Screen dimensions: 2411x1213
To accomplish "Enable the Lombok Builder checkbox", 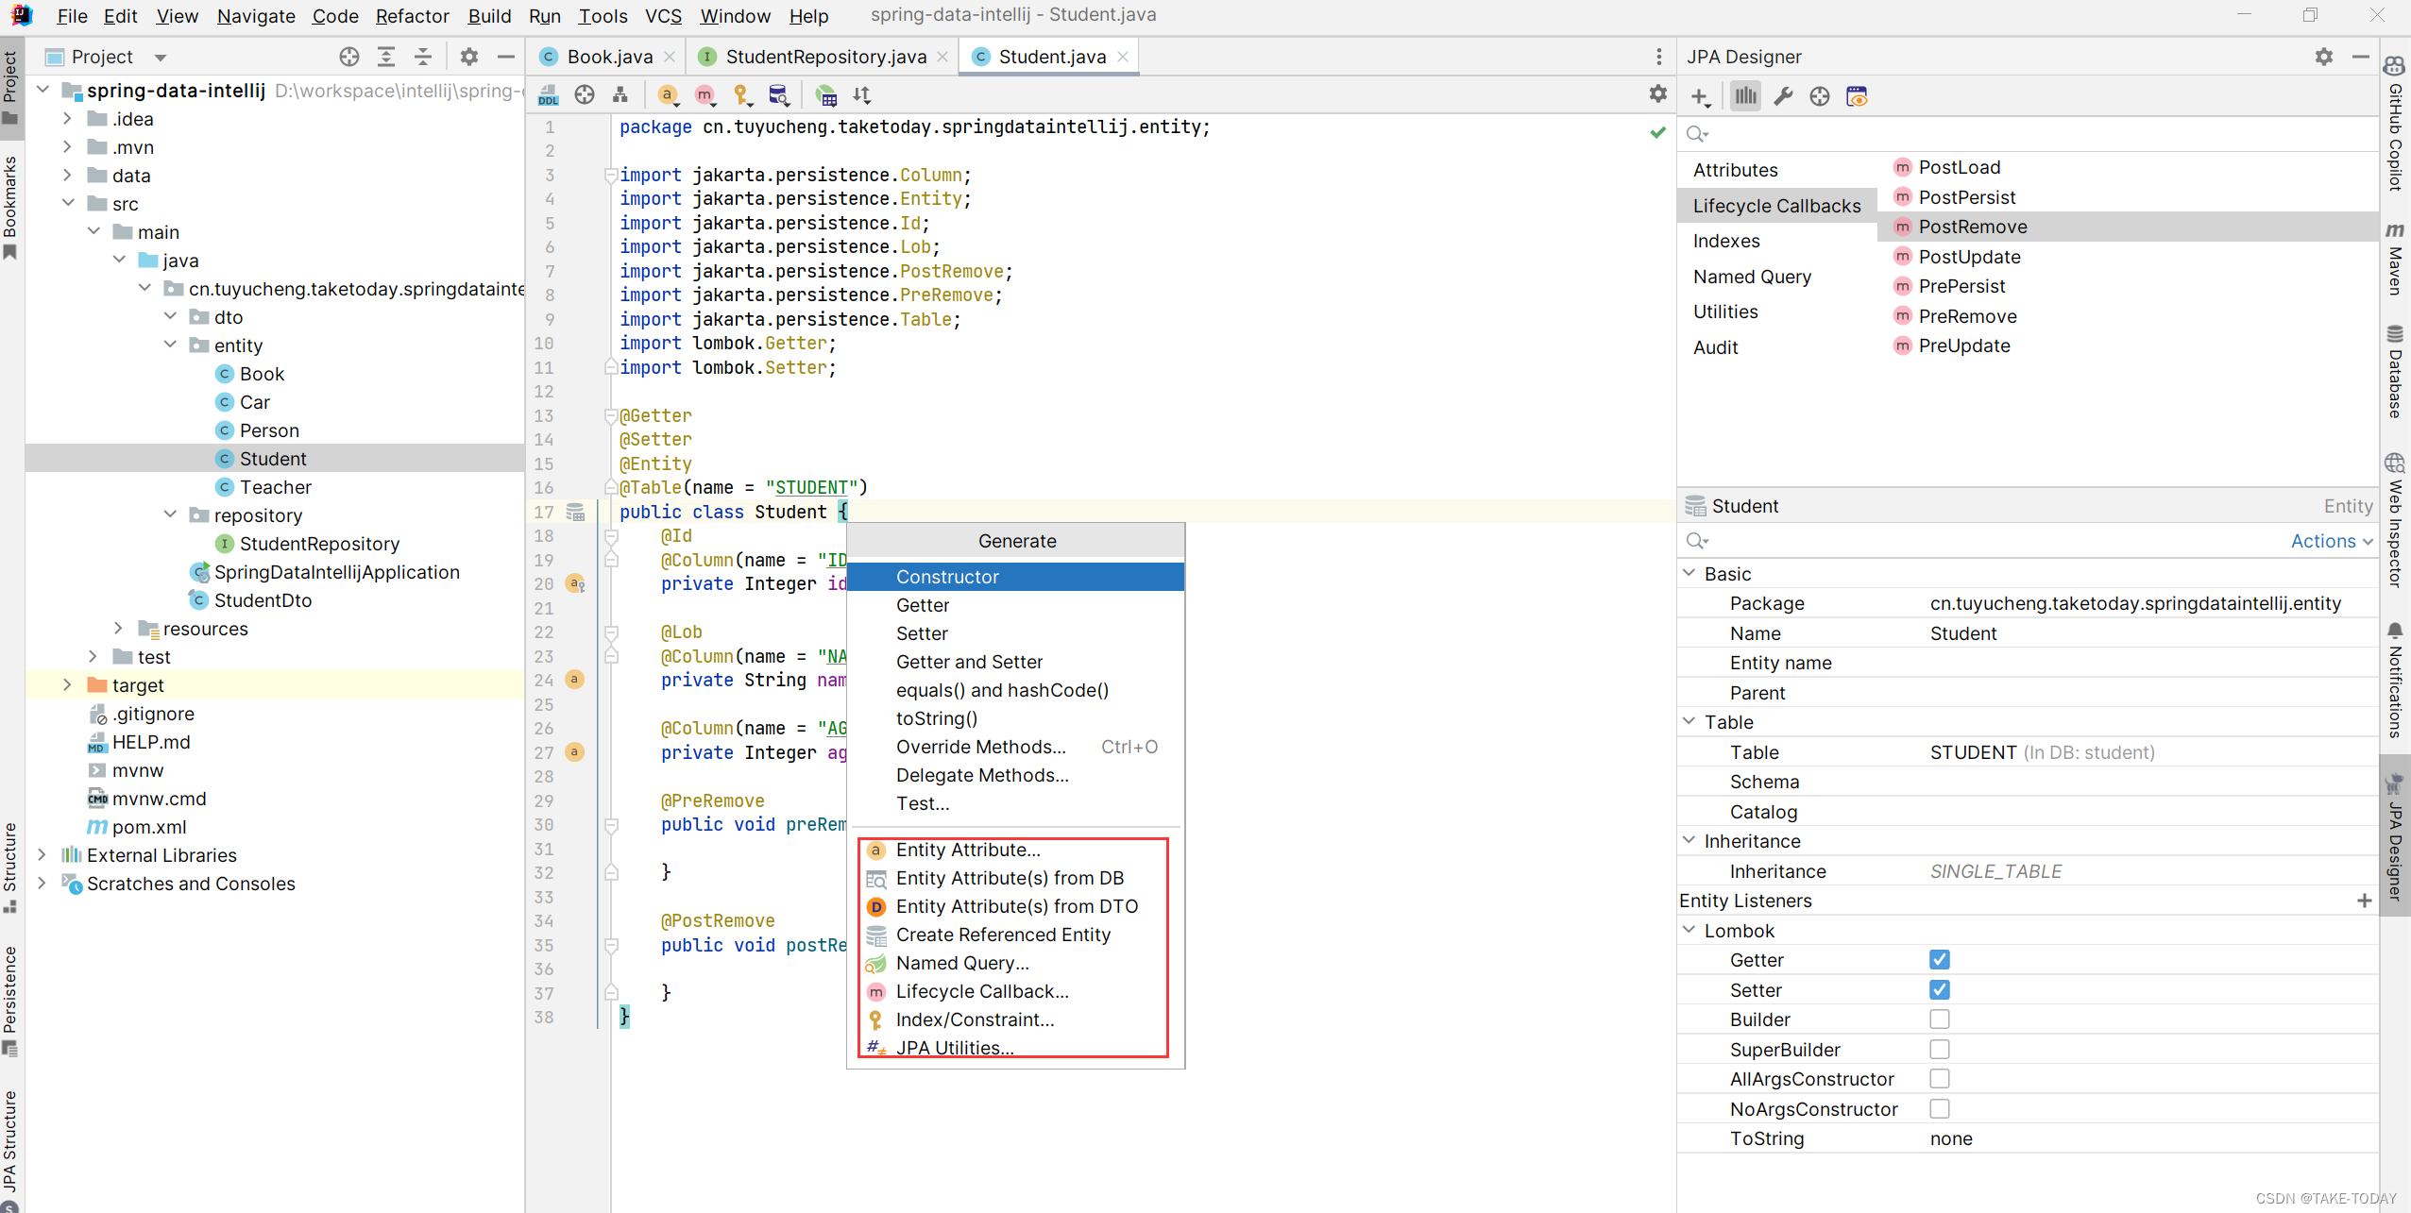I will [1939, 1019].
